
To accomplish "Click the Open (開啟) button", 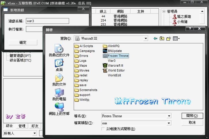I will click(192, 116).
